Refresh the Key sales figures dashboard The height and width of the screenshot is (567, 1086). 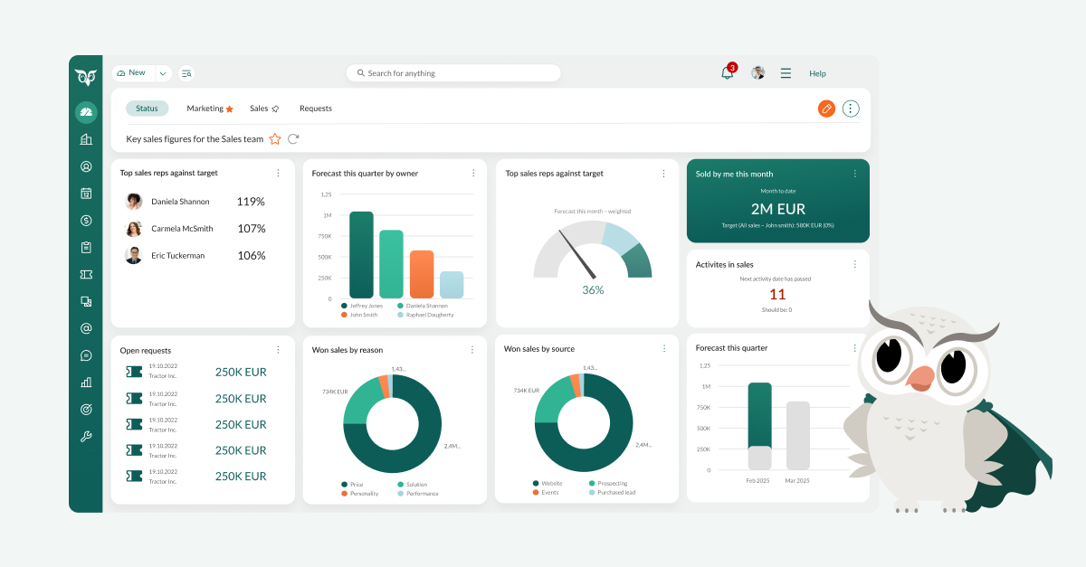pyautogui.click(x=293, y=138)
